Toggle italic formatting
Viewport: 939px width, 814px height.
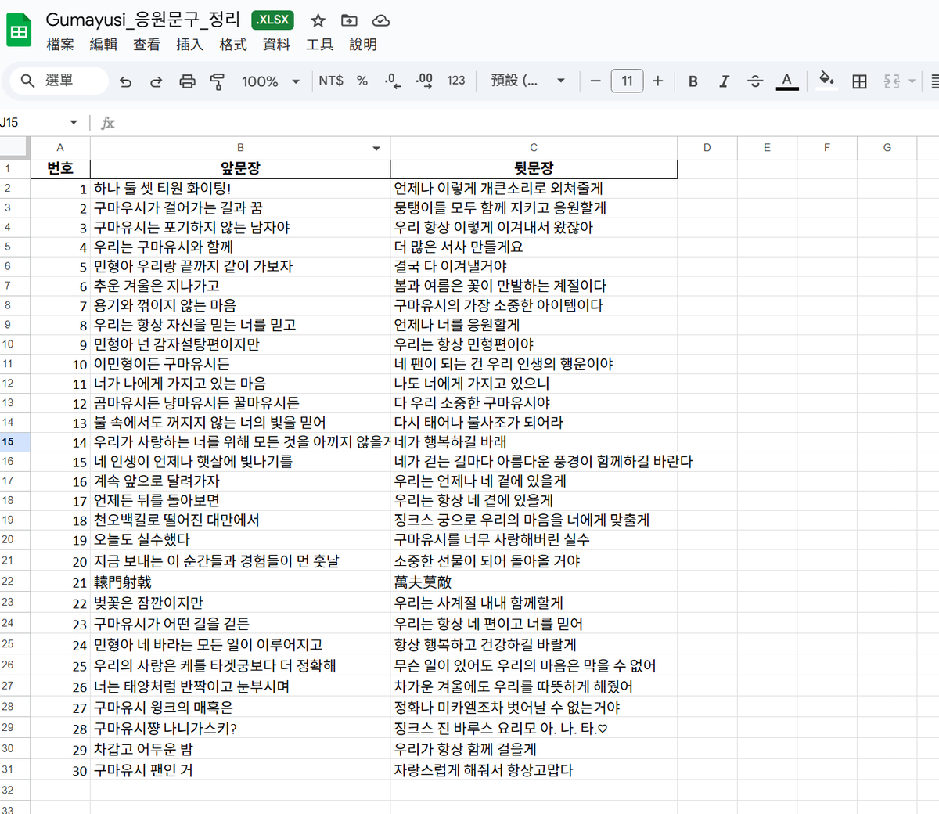[724, 81]
